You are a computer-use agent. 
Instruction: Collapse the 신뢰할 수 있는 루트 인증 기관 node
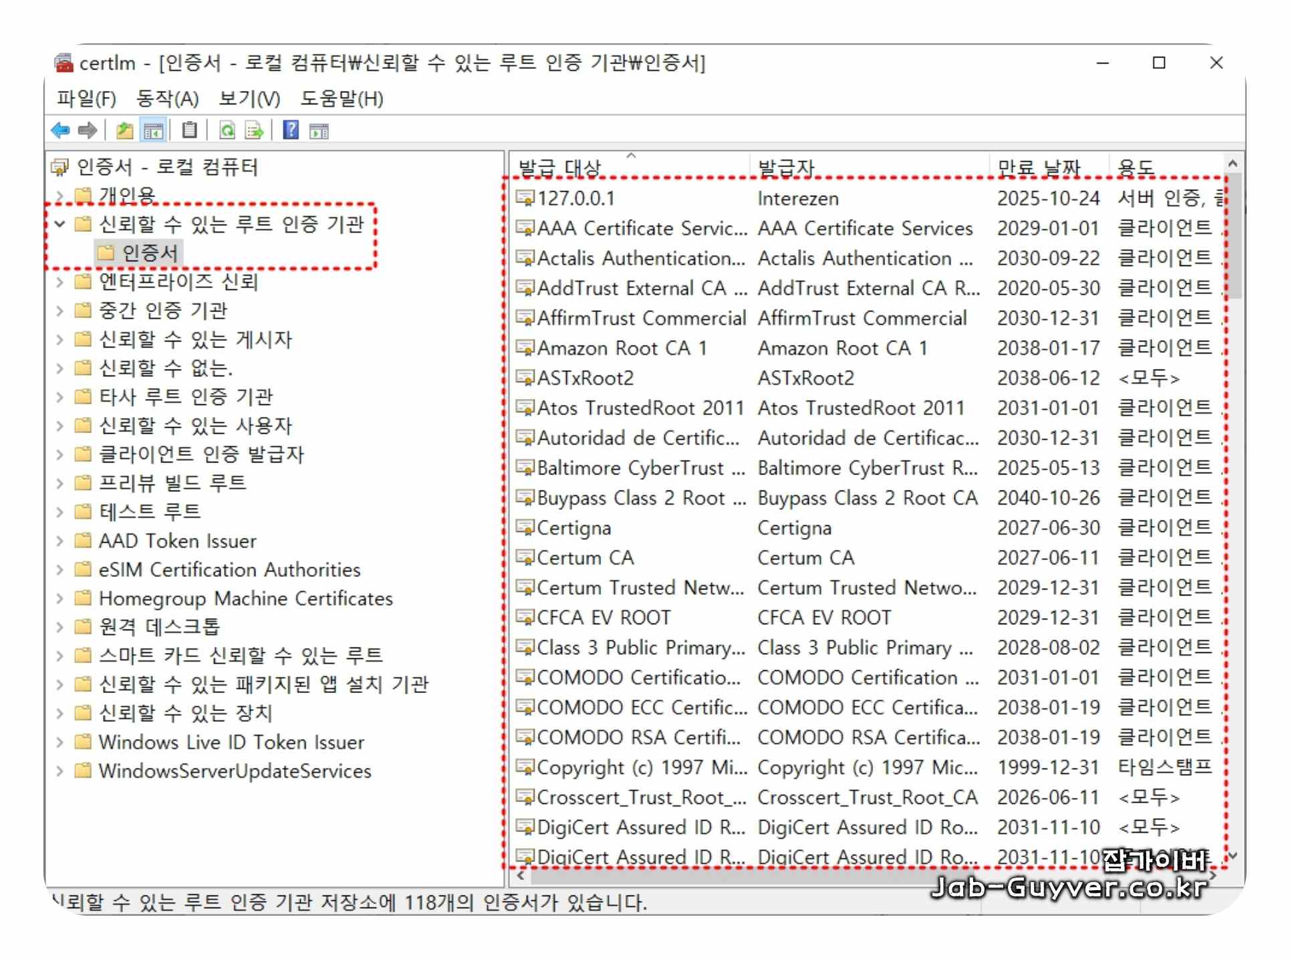tap(60, 224)
